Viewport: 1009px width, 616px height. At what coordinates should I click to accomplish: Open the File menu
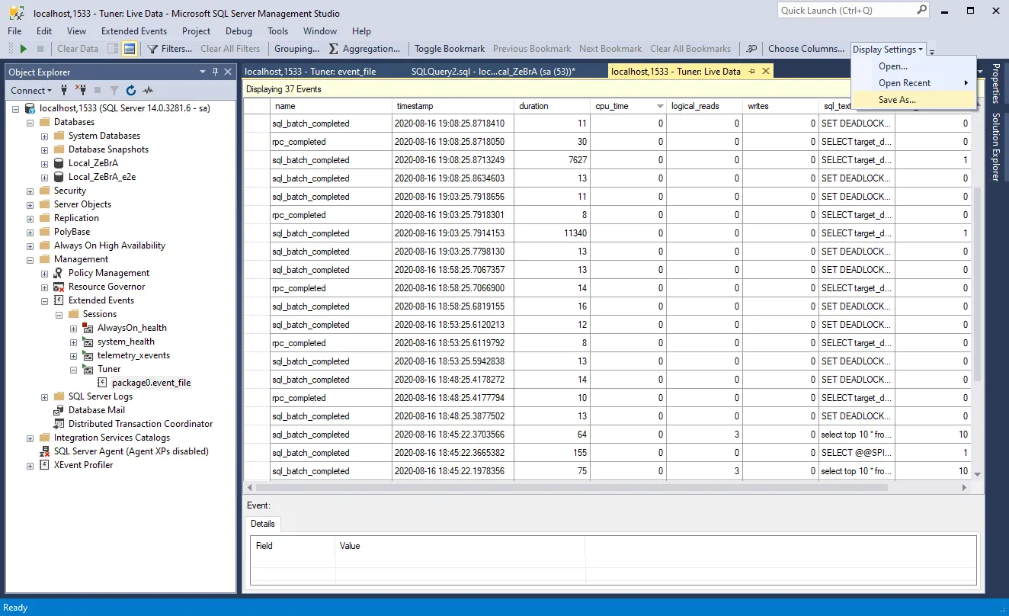[14, 31]
